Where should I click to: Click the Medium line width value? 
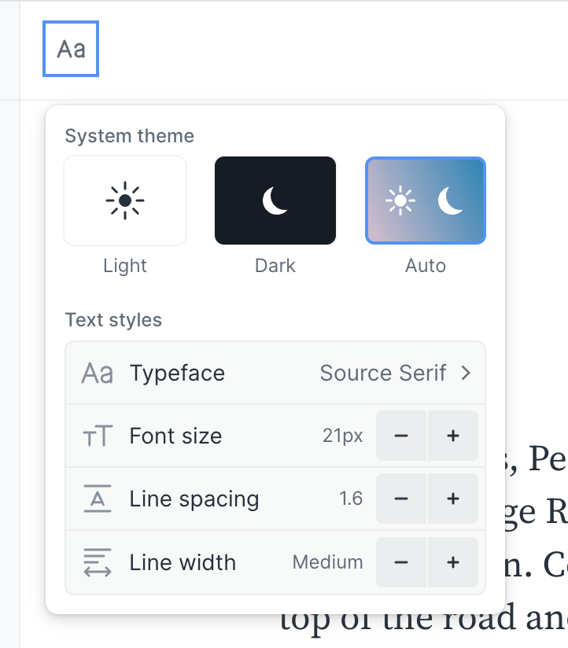point(328,562)
